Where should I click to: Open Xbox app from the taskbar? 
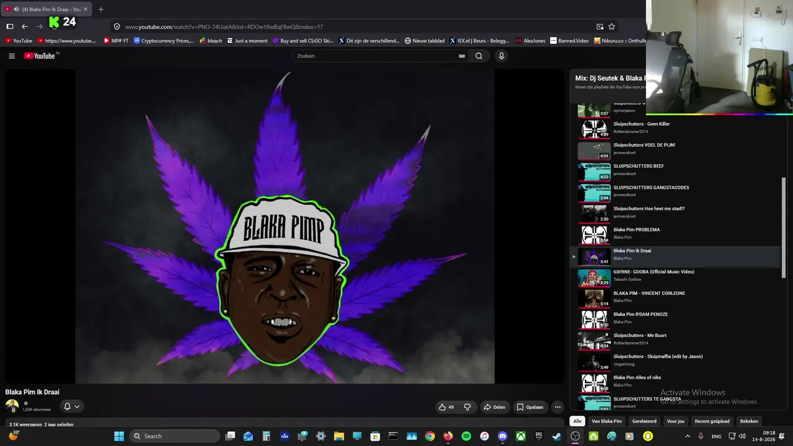(x=521, y=436)
